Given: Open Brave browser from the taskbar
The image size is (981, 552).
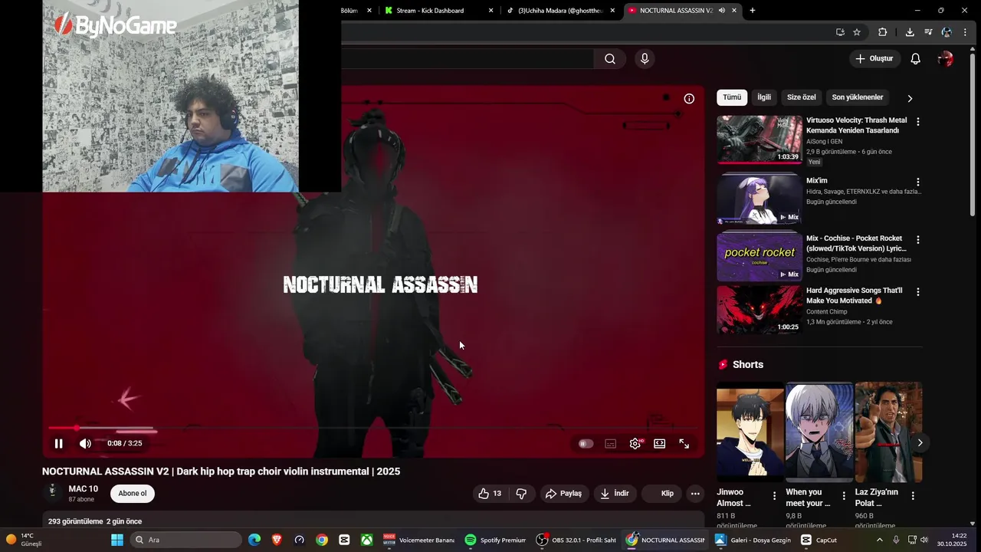Looking at the screenshot, I should pyautogui.click(x=277, y=540).
